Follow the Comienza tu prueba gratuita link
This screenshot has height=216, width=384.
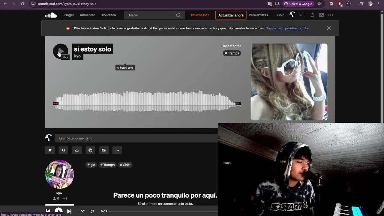tap(287, 28)
